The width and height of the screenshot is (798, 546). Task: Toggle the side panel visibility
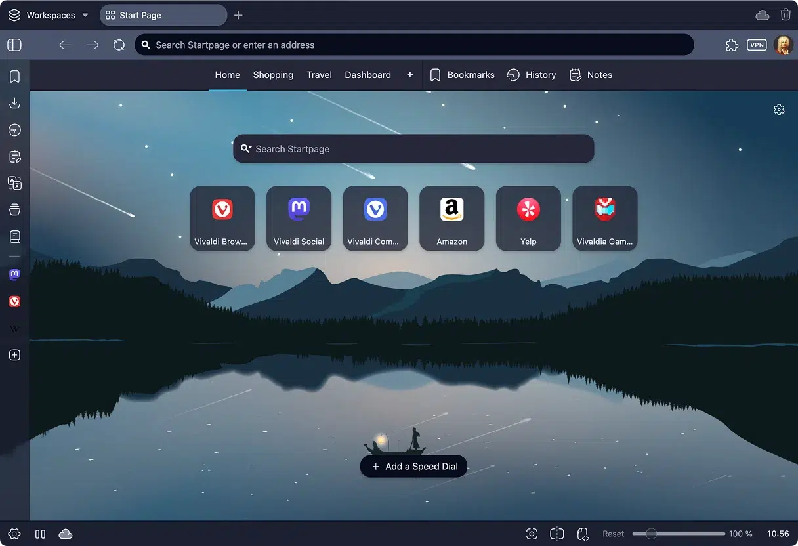click(x=14, y=45)
